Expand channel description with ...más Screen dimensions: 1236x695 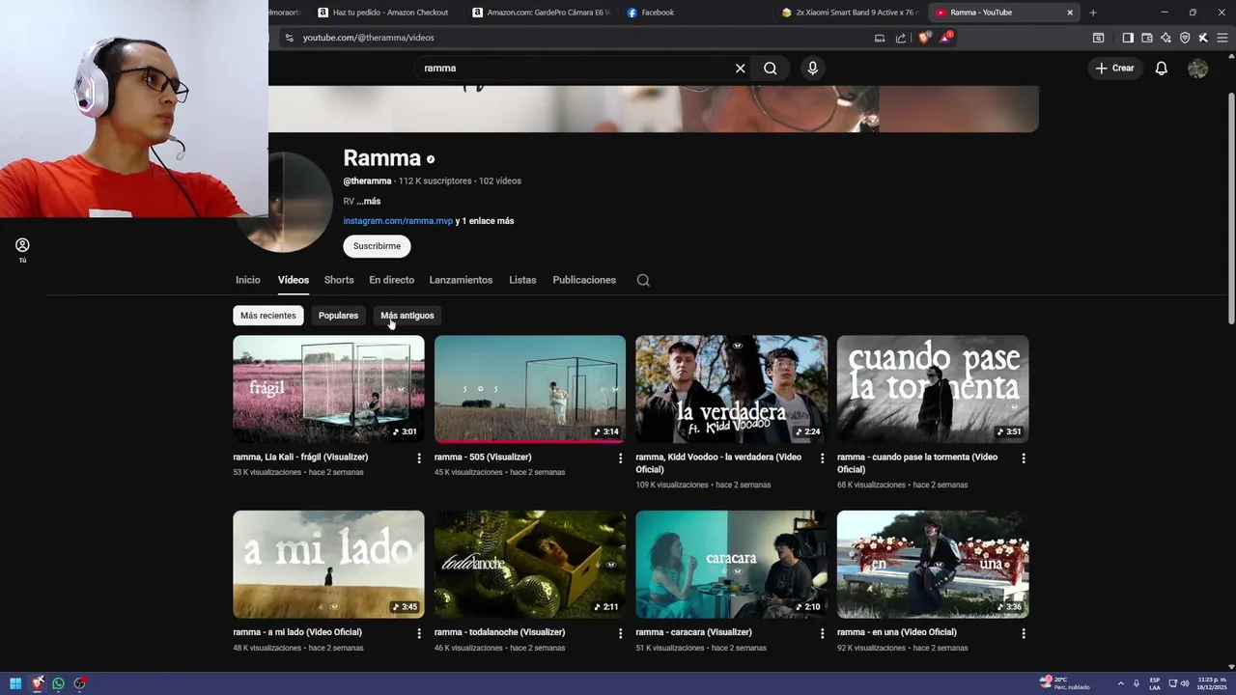point(368,202)
